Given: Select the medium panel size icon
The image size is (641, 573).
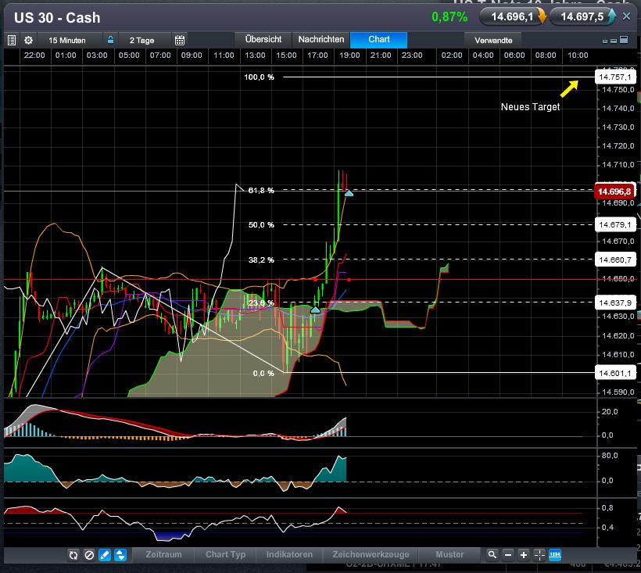Looking at the screenshot, I should [x=614, y=41].
